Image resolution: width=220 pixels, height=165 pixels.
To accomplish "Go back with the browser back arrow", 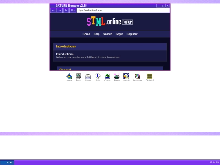I will click(53, 10).
